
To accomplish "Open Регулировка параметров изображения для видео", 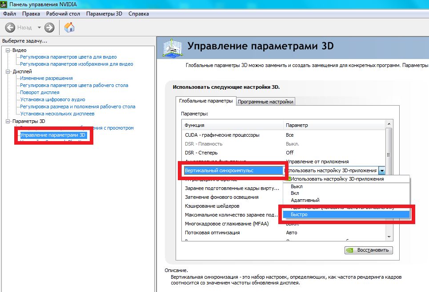I will click(x=76, y=64).
